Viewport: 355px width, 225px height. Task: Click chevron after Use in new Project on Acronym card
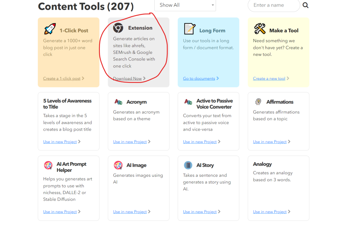tap(149, 142)
